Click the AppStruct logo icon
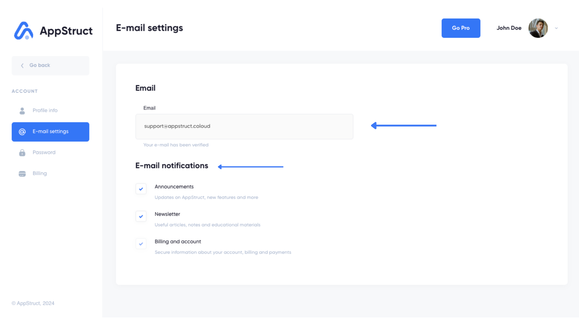This screenshot has width=579, height=325. click(24, 30)
